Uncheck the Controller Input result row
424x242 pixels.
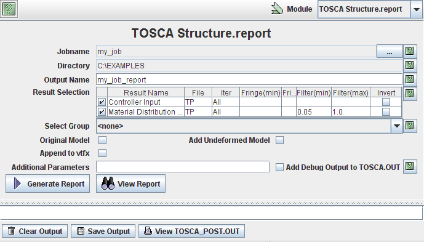coord(102,102)
